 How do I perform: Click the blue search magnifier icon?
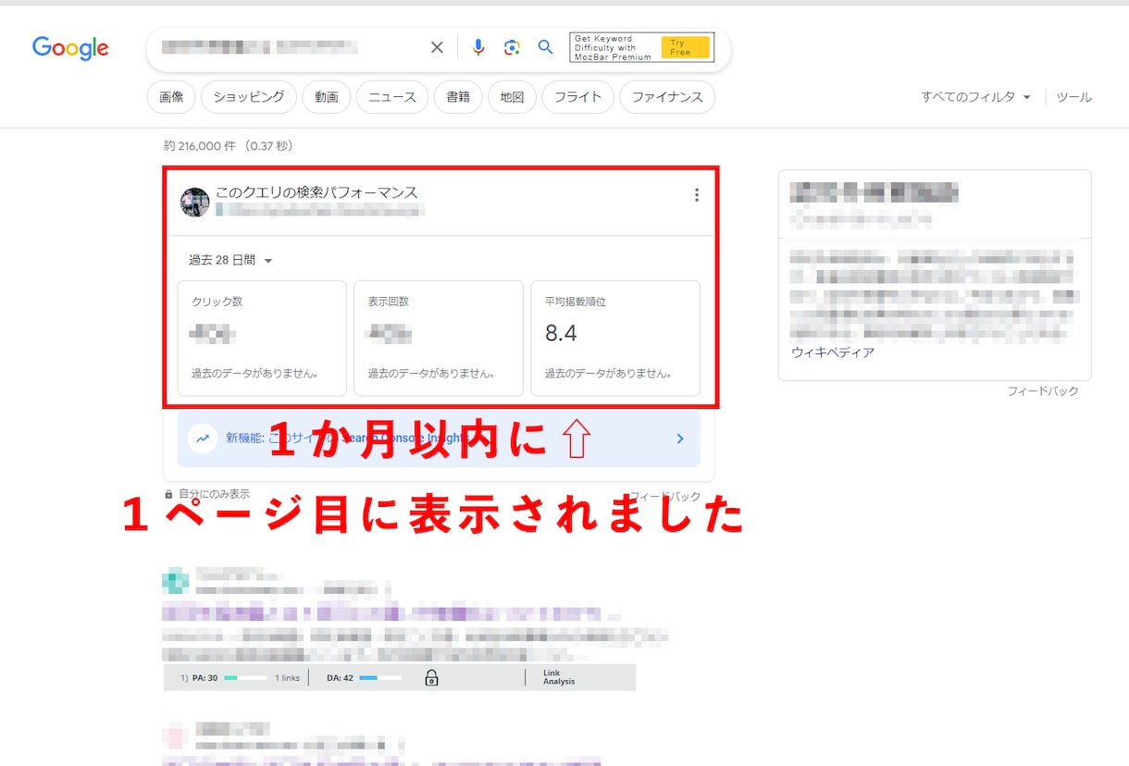pyautogui.click(x=546, y=47)
